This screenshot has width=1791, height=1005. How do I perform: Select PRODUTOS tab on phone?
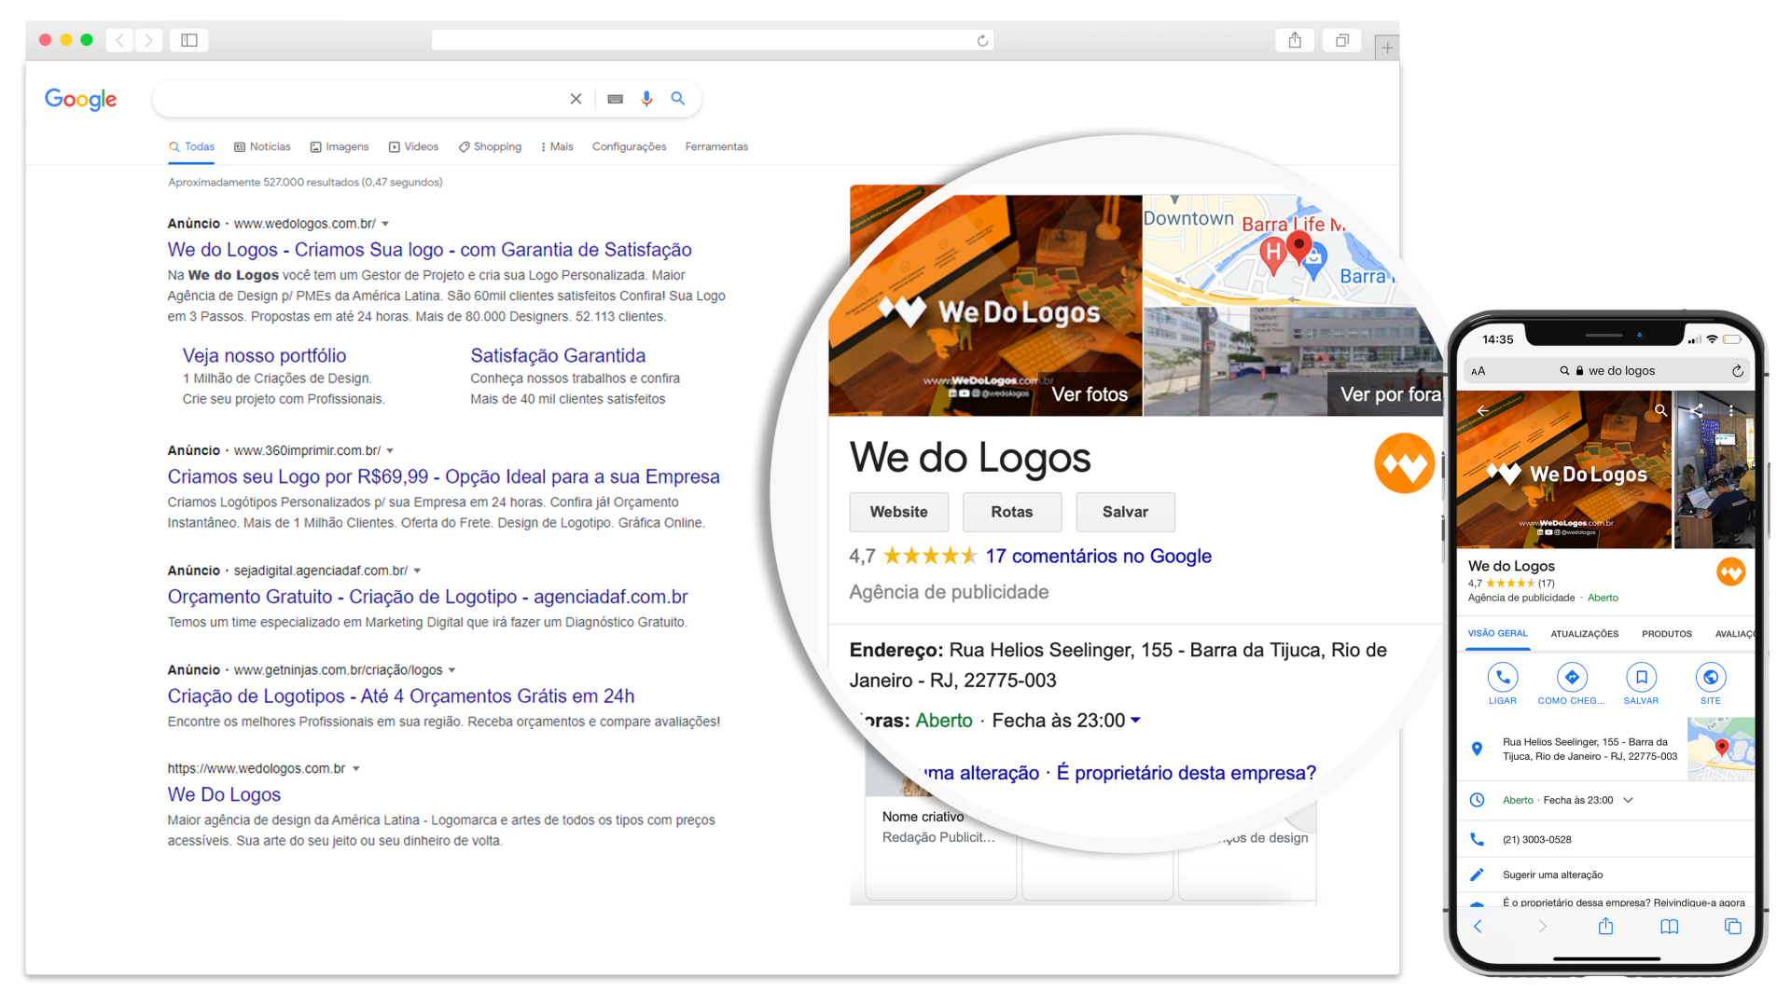click(1667, 634)
